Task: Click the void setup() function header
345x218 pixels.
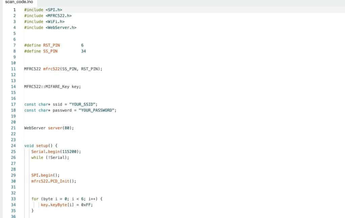Action: 41,146
